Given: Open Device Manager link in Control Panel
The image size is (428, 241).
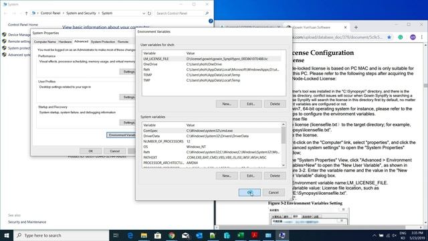Looking at the screenshot, I should click(19, 35).
